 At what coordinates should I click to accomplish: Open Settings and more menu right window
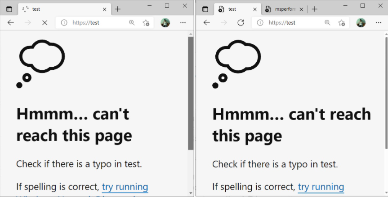(379, 23)
